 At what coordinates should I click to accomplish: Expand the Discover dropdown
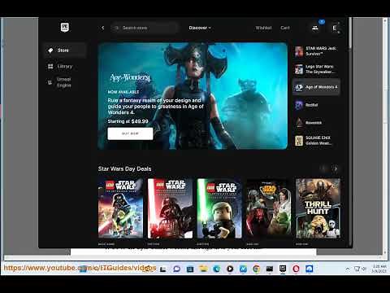coord(200,28)
